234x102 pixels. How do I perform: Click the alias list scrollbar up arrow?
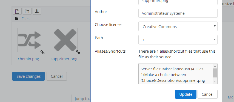[x=215, y=66]
